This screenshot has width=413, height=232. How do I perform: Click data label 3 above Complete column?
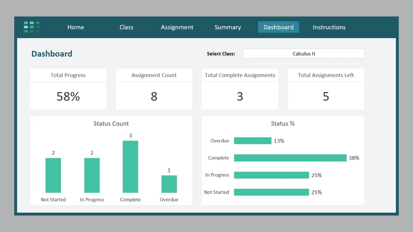click(130, 136)
